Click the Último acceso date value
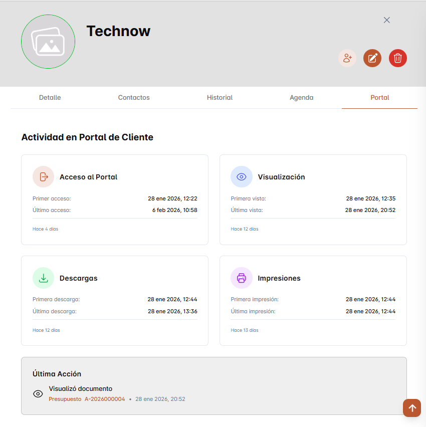The width and height of the screenshot is (426, 427). [x=174, y=210]
